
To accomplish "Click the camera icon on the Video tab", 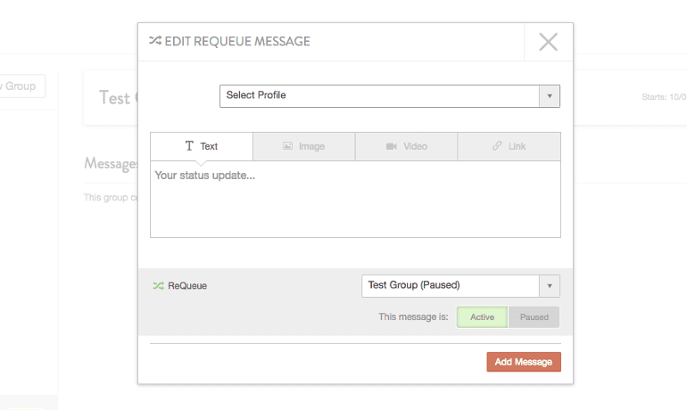I will 391,146.
